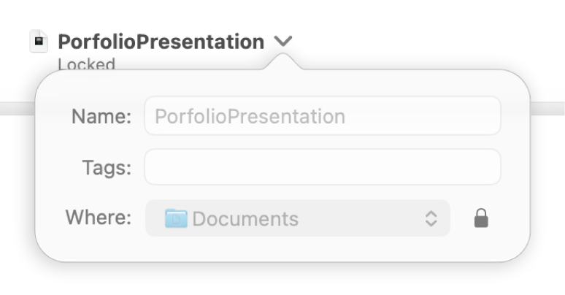
Task: Click the "Tags:" label
Action: (107, 167)
